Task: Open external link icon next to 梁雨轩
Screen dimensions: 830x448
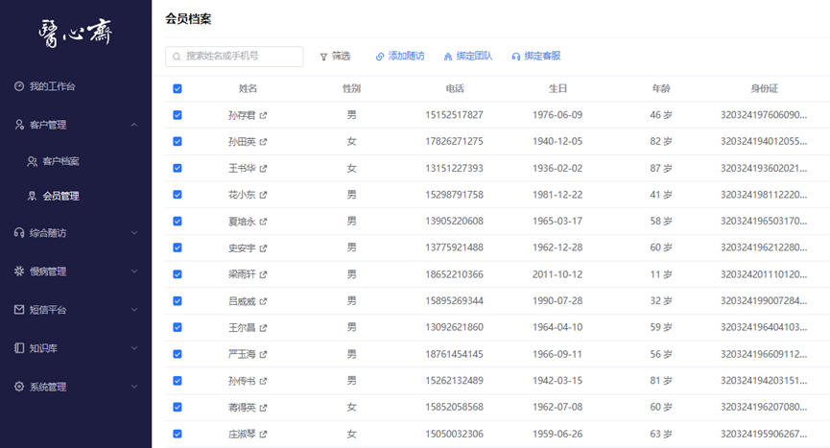Action: pyautogui.click(x=263, y=274)
